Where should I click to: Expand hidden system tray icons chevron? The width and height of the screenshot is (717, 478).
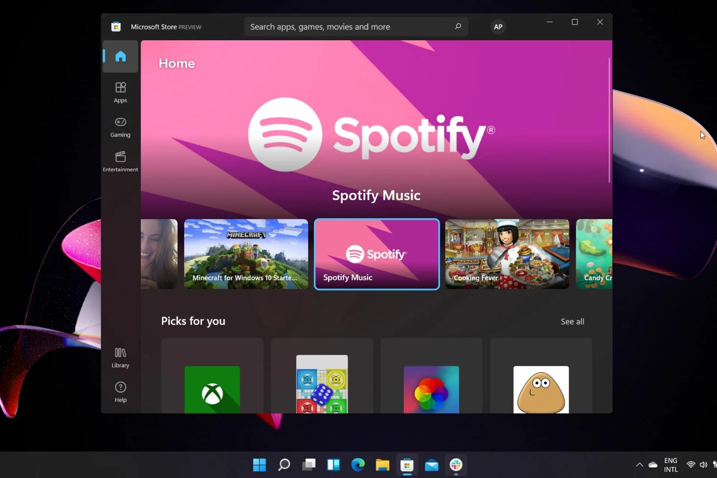coord(639,465)
